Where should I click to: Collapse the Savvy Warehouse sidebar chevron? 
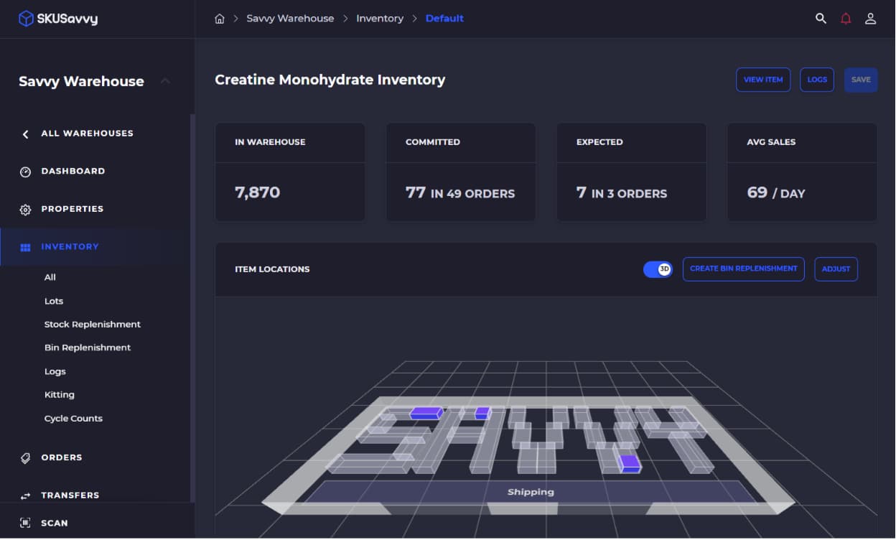pos(165,81)
